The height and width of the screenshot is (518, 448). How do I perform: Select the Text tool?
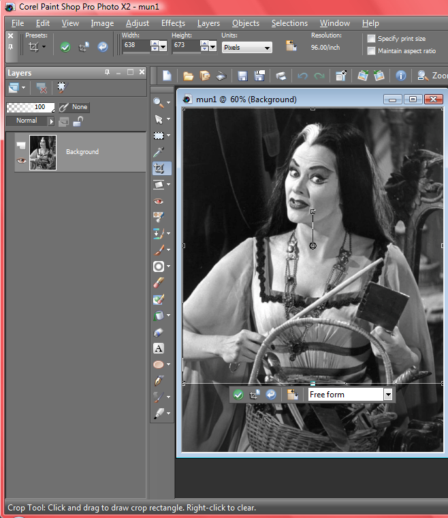[159, 348]
